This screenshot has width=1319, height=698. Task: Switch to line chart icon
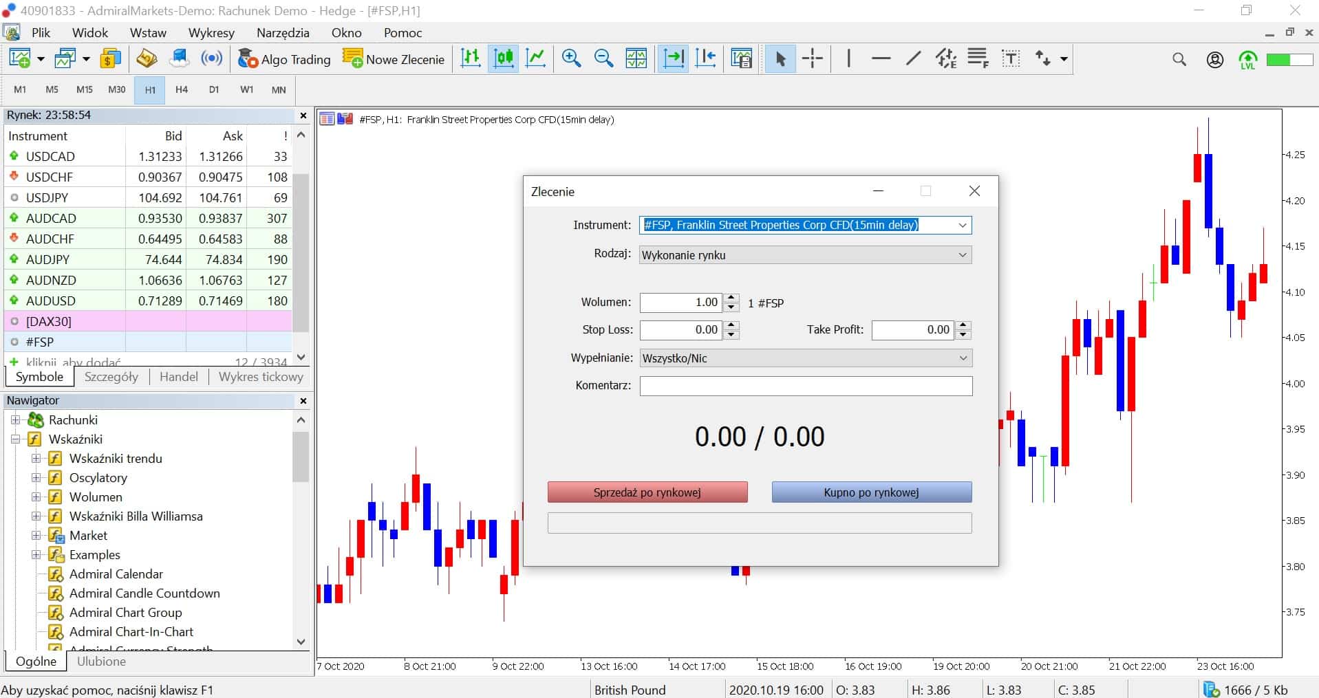(x=535, y=59)
